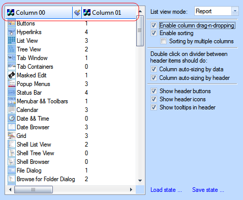This screenshot has width=243, height=200.
Task: Open the List view mode dropdown arrow
Action: (235, 11)
